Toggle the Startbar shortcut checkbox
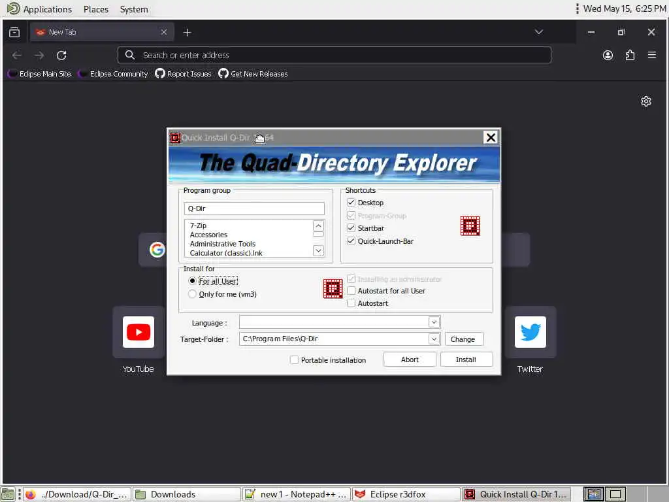Viewport: 669px width, 502px height. tap(351, 228)
